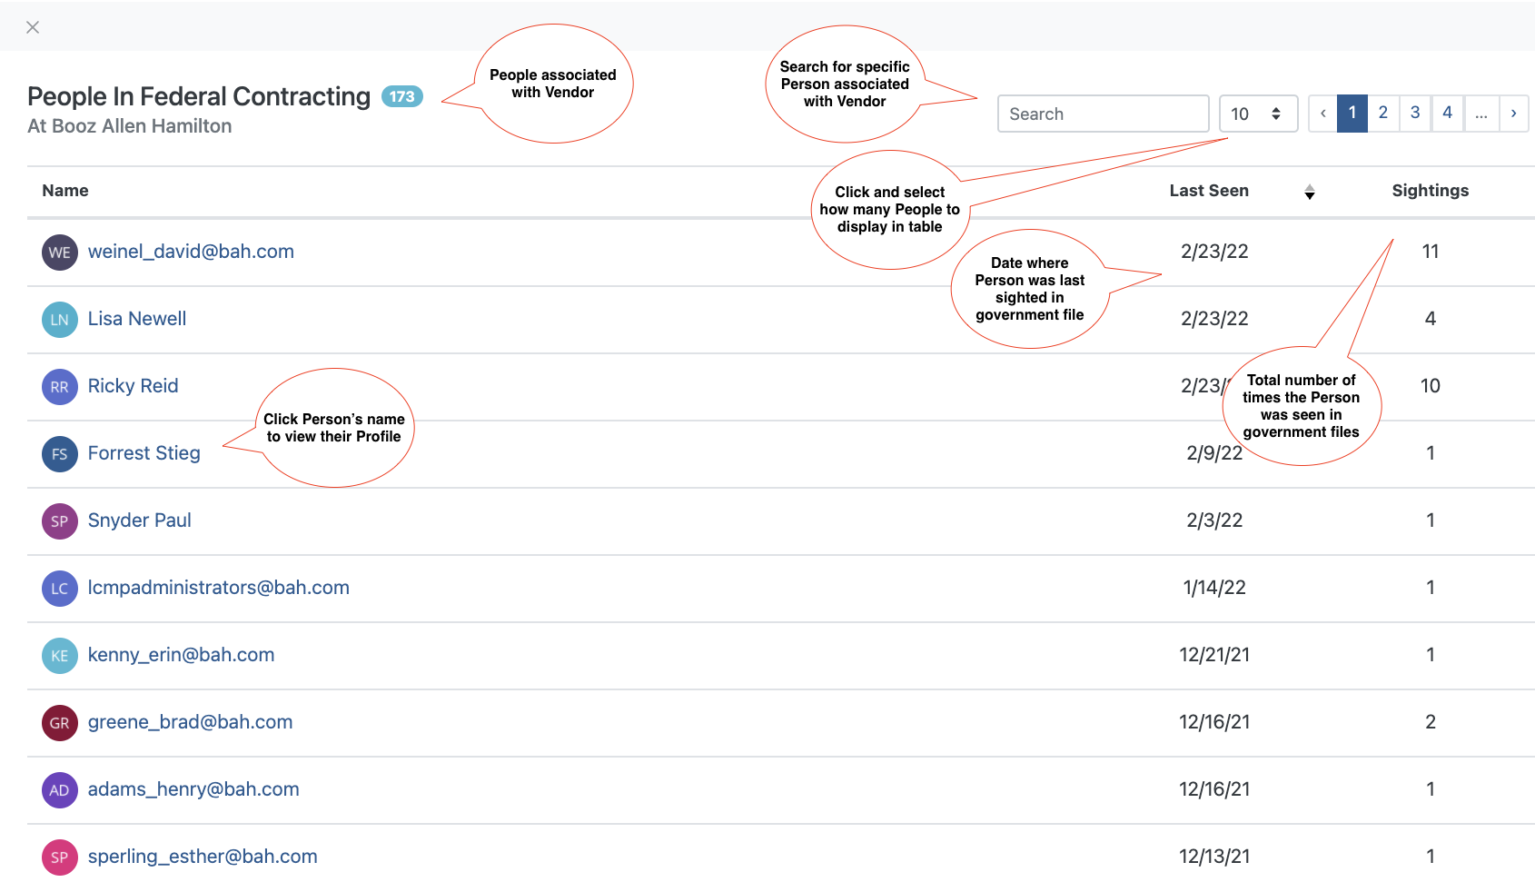The image size is (1535, 892).
Task: Sort by Last Seen using the arrow icon
Action: coord(1310,192)
